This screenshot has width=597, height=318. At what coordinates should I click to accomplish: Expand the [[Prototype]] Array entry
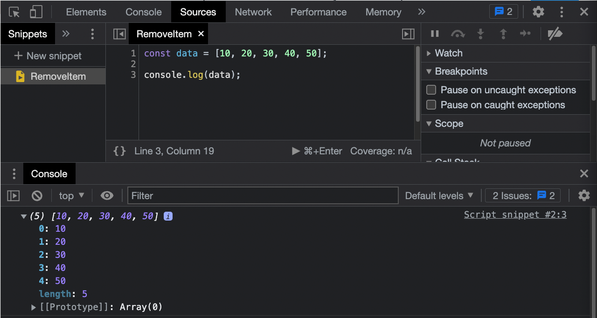click(34, 307)
